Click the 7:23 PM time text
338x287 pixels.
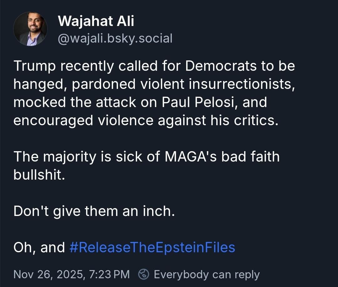tap(109, 274)
